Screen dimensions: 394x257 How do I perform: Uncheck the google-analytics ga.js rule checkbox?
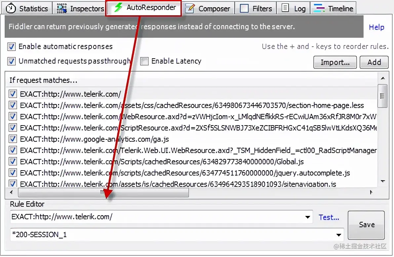click(13, 139)
